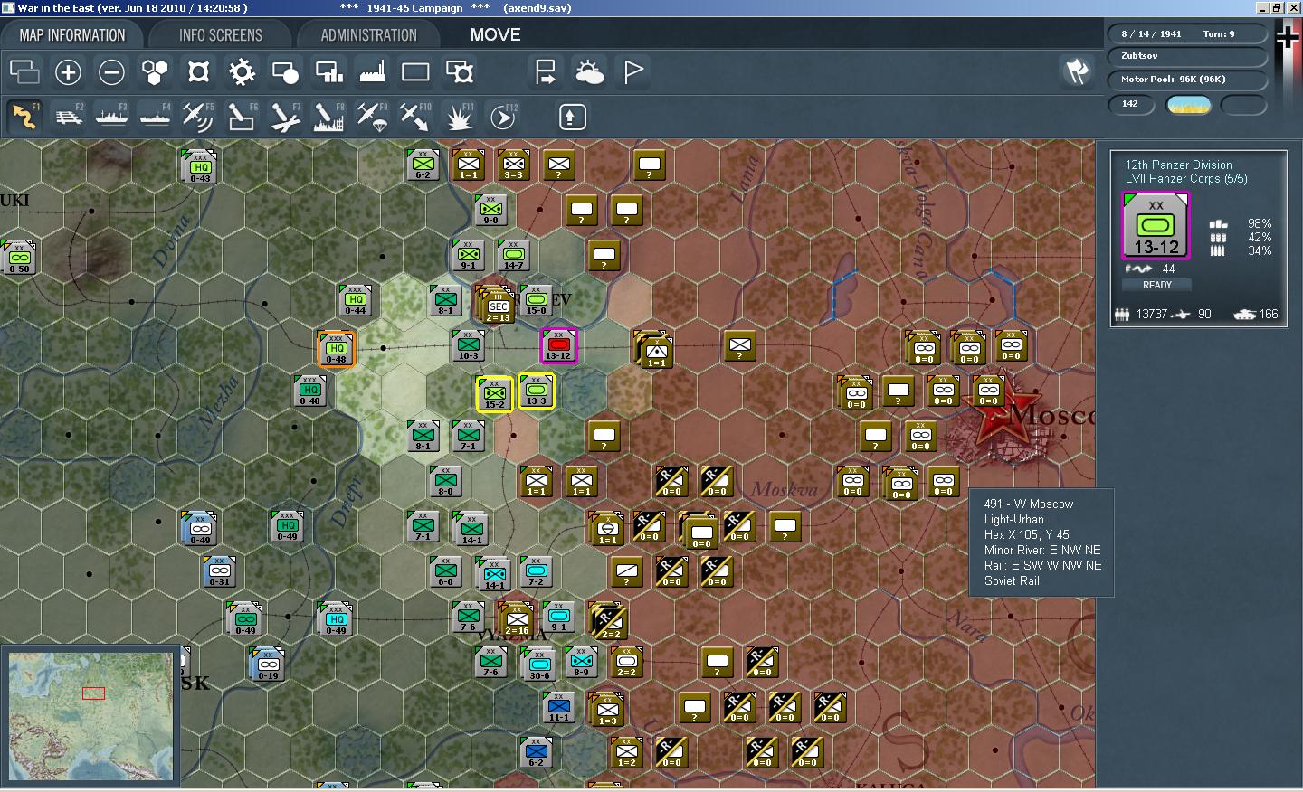Toggle the weather overlay (sun and cloud icon)
Screen dimensions: 1303x792
click(589, 71)
